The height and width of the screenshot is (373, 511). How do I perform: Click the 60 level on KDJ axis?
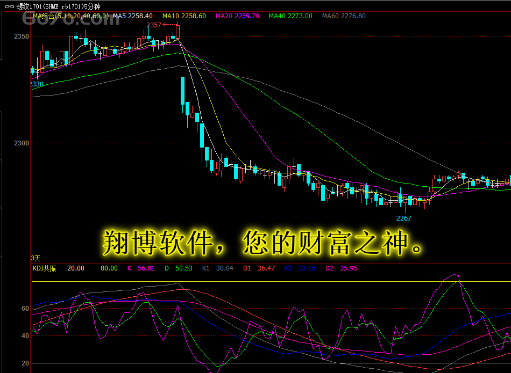point(25,308)
